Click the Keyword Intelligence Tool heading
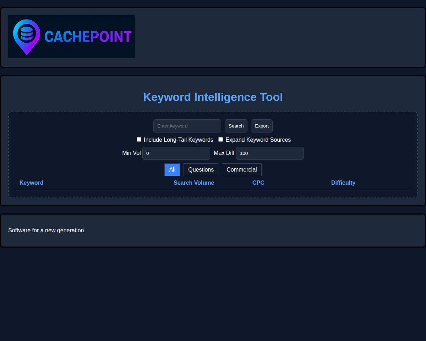Viewport: 426px width, 341px height. (x=213, y=97)
